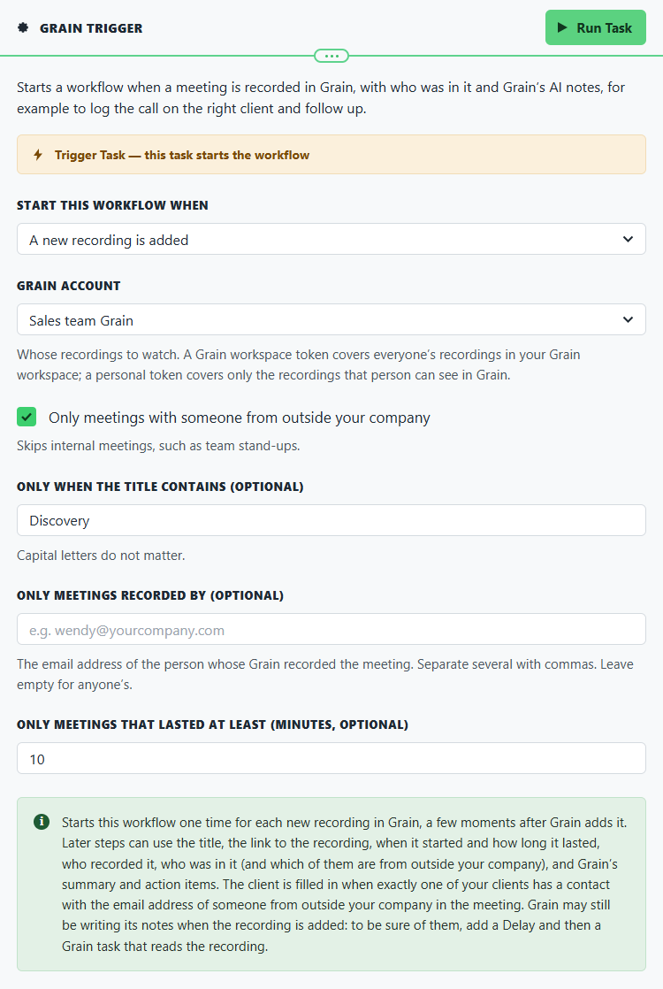Uncheck Only meetings with someone outside company
The image size is (663, 989).
coord(27,417)
